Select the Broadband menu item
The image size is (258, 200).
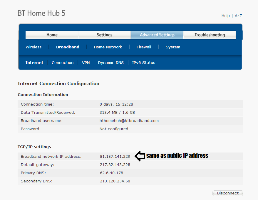pos(68,47)
